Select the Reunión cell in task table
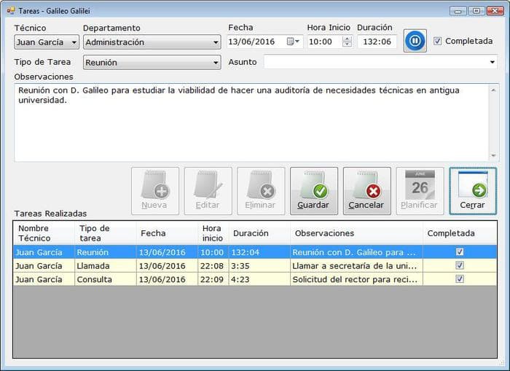Viewport: 510px width, 371px height. point(106,252)
